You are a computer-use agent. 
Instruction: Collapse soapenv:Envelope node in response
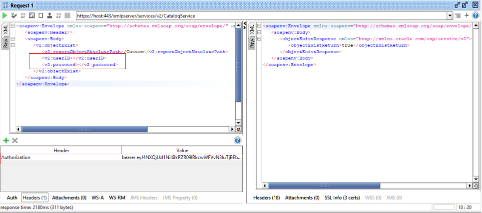tap(259, 26)
